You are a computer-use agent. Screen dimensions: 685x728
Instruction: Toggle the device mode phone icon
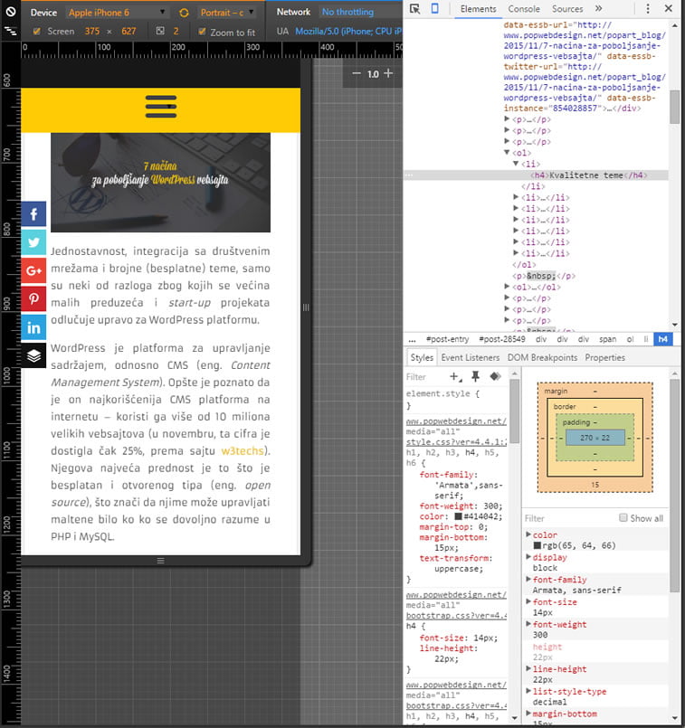(x=434, y=8)
